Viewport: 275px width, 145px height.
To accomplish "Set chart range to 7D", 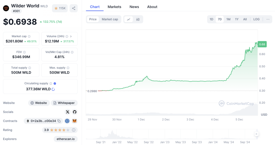I will tap(220, 19).
